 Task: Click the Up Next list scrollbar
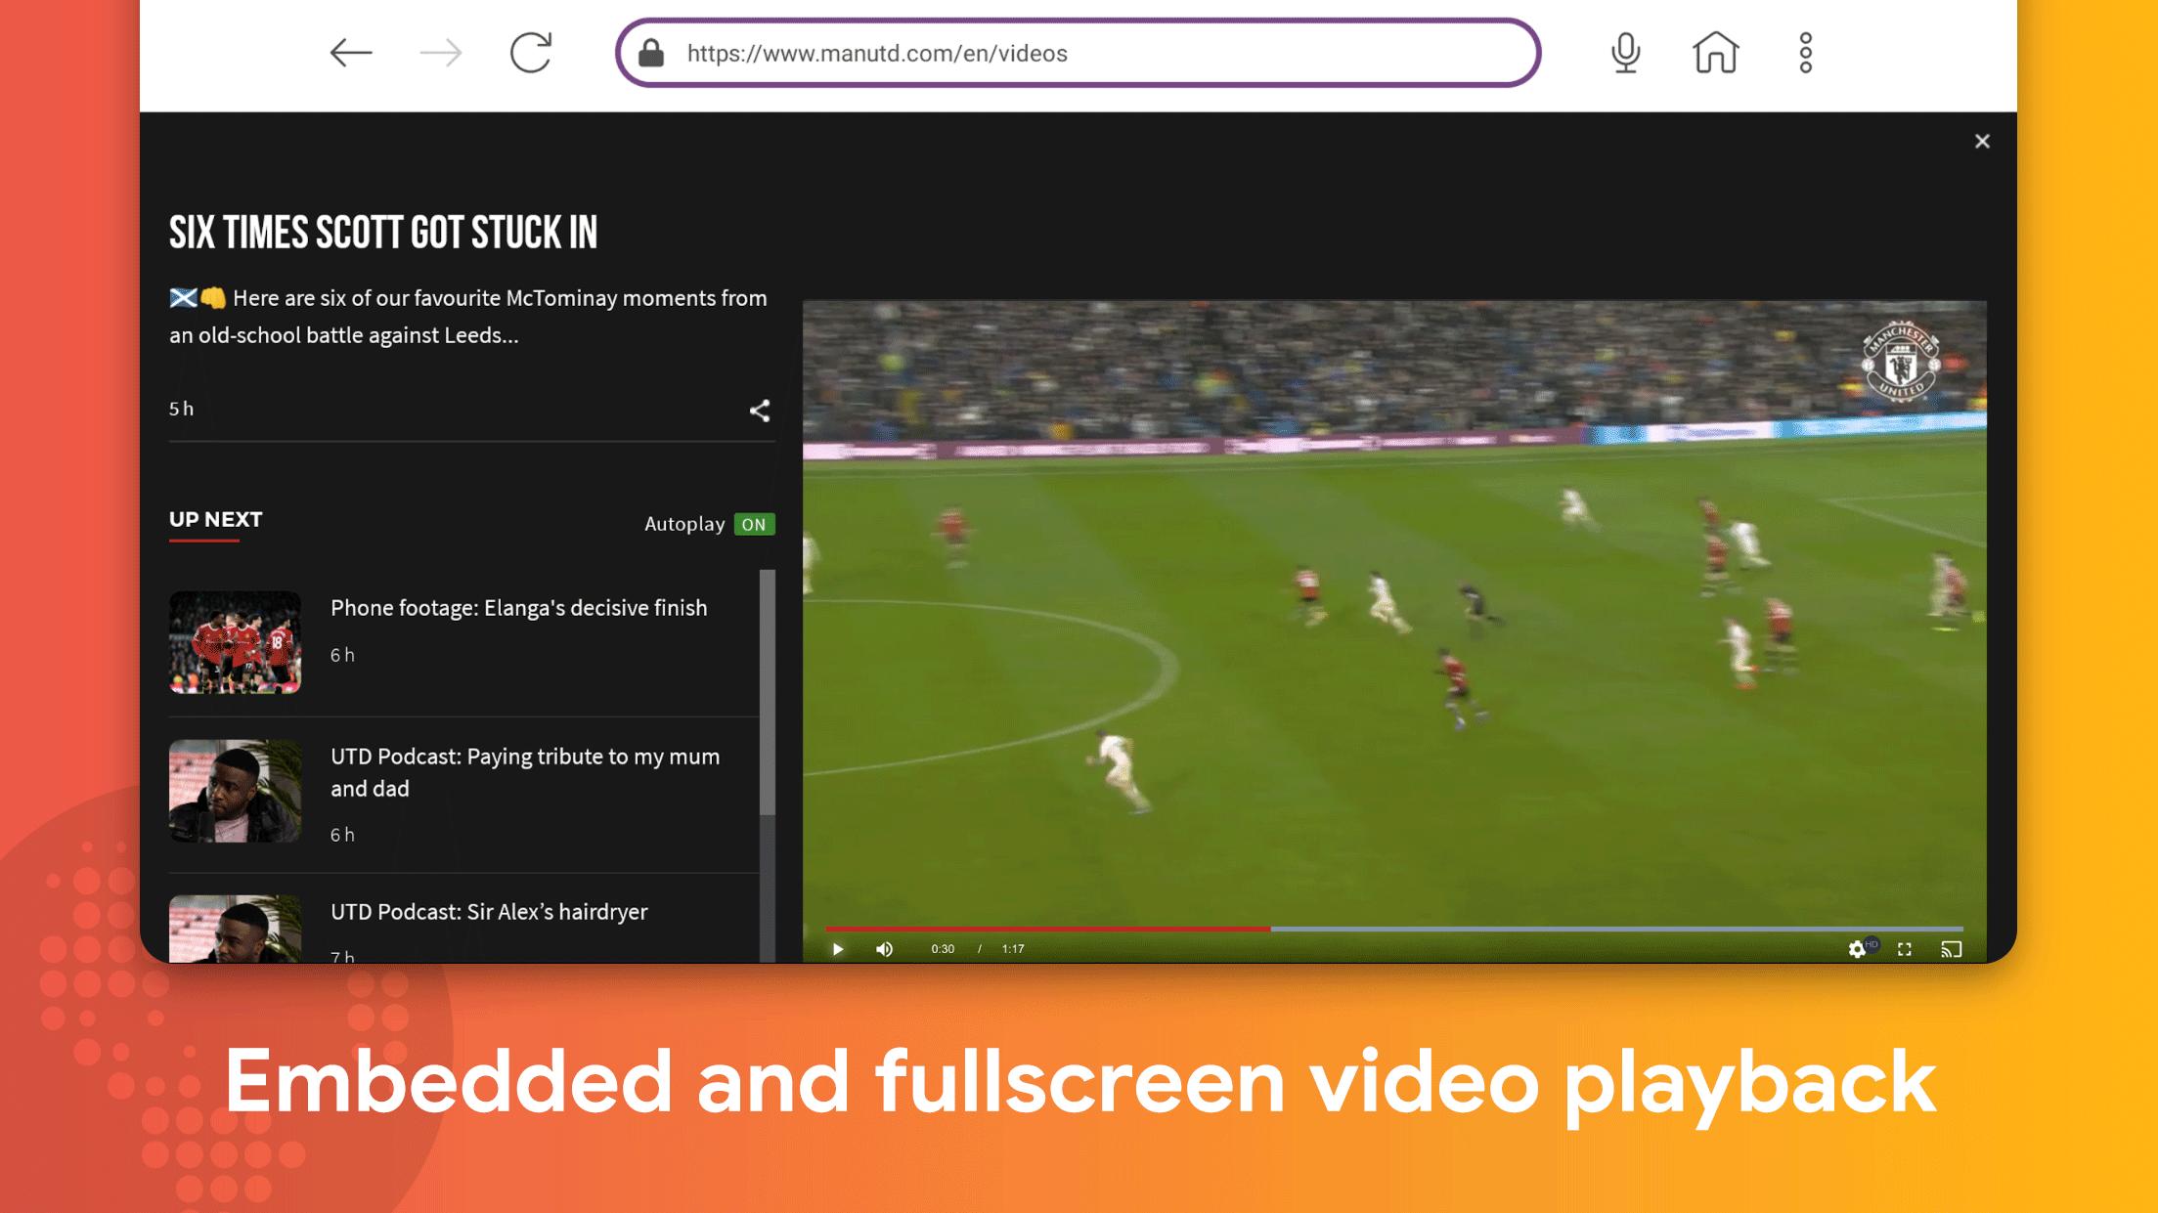[x=768, y=692]
